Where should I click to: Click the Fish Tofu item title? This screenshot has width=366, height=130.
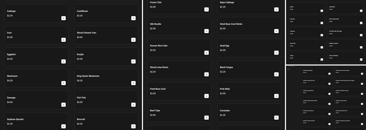coord(81,98)
